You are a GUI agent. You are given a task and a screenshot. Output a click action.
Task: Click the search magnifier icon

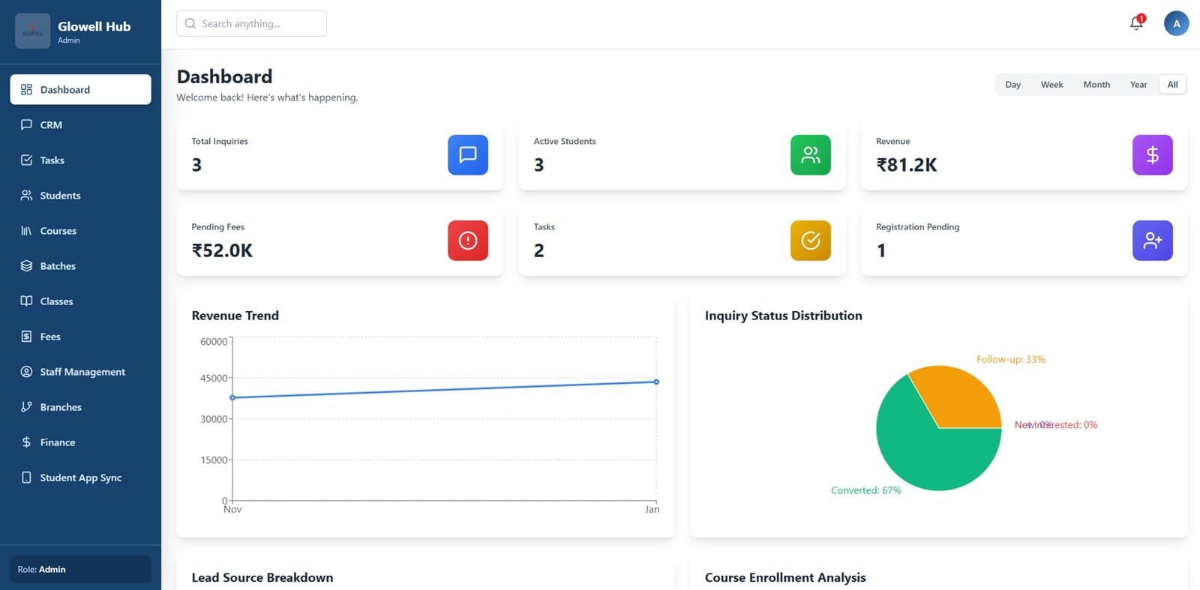tap(190, 23)
